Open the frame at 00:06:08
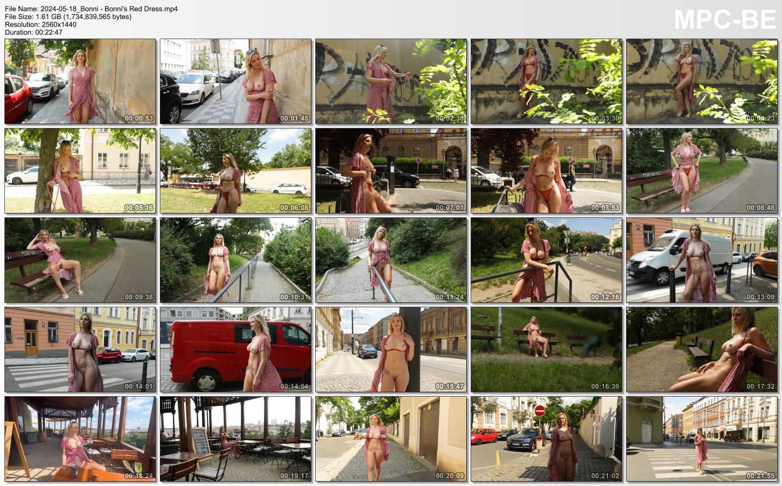The width and height of the screenshot is (782, 486). [x=236, y=171]
